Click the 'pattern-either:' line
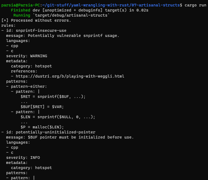Image resolution: width=208 pixels, height=180 pixels. [29, 86]
